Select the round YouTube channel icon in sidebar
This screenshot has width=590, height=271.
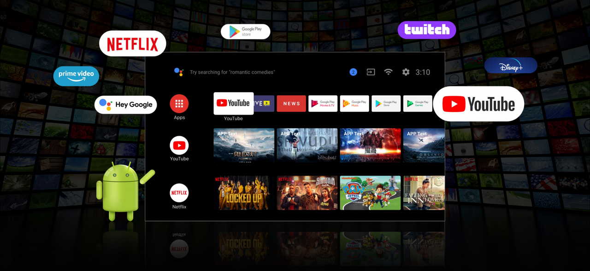tap(179, 146)
